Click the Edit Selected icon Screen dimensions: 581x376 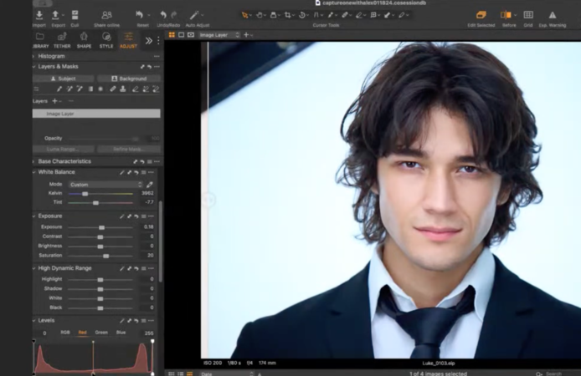coord(481,15)
